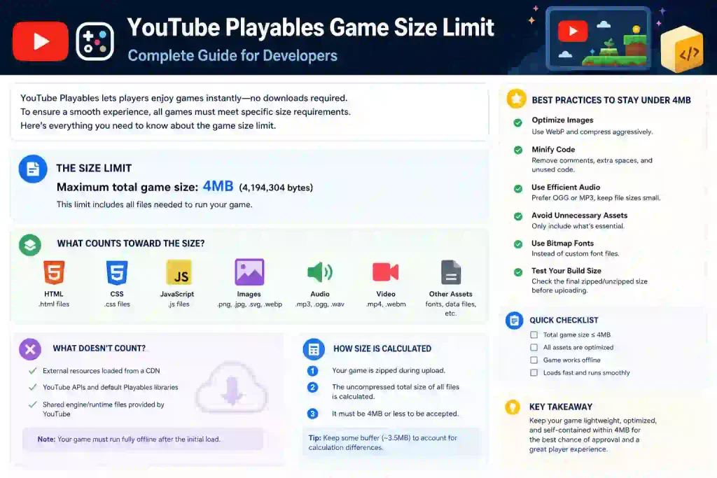Click the yellow lightbulb Key Takeaway icon
717x478 pixels.
[513, 407]
